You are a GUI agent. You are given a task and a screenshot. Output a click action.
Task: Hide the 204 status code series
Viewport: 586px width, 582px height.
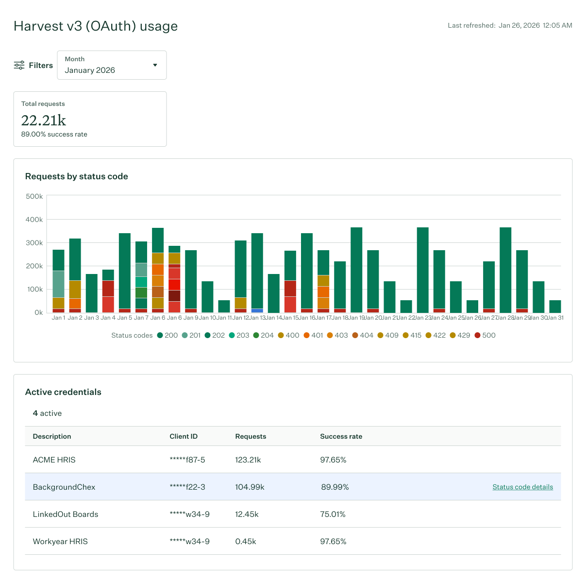point(256,335)
